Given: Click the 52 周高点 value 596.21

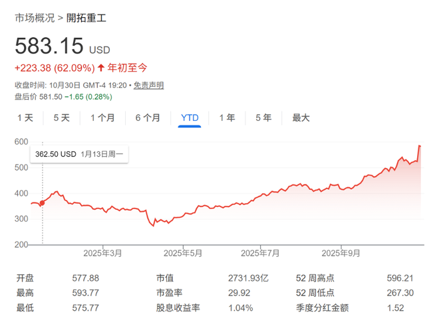Looking at the screenshot, I should coord(400,279).
